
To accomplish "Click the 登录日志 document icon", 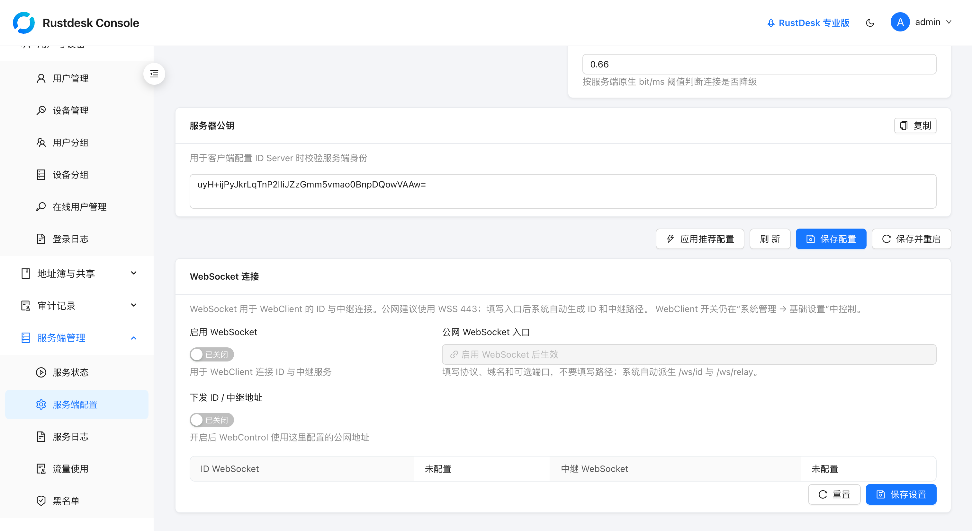I will point(41,239).
